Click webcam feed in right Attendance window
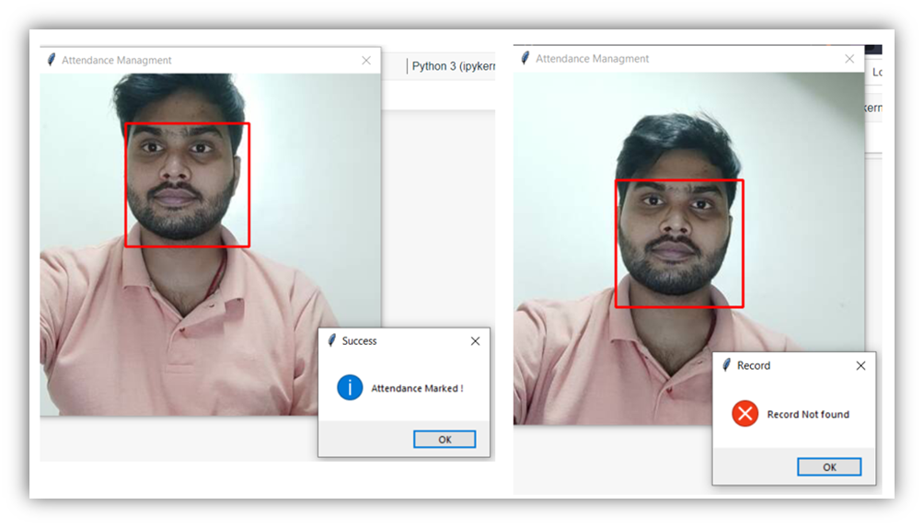The width and height of the screenshot is (924, 528). [689, 248]
